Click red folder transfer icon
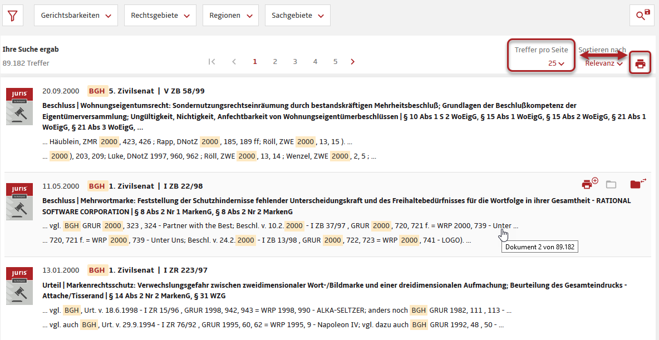Viewport: 659px width, 340px height. [x=637, y=184]
